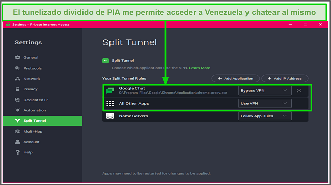Screen dimensions: 331x185
Task: Close the Settings window
Action: click(320, 25)
